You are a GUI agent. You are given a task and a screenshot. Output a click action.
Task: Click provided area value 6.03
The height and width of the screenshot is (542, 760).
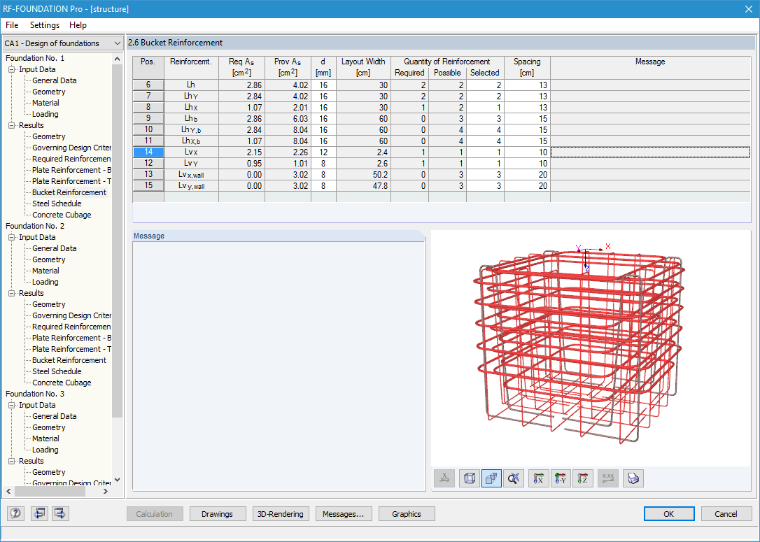click(288, 119)
